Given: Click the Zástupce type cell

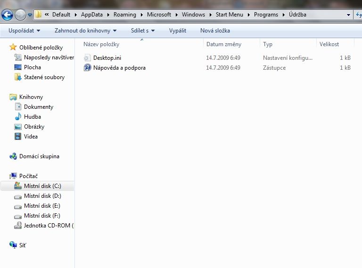Looking at the screenshot, I should [x=274, y=68].
